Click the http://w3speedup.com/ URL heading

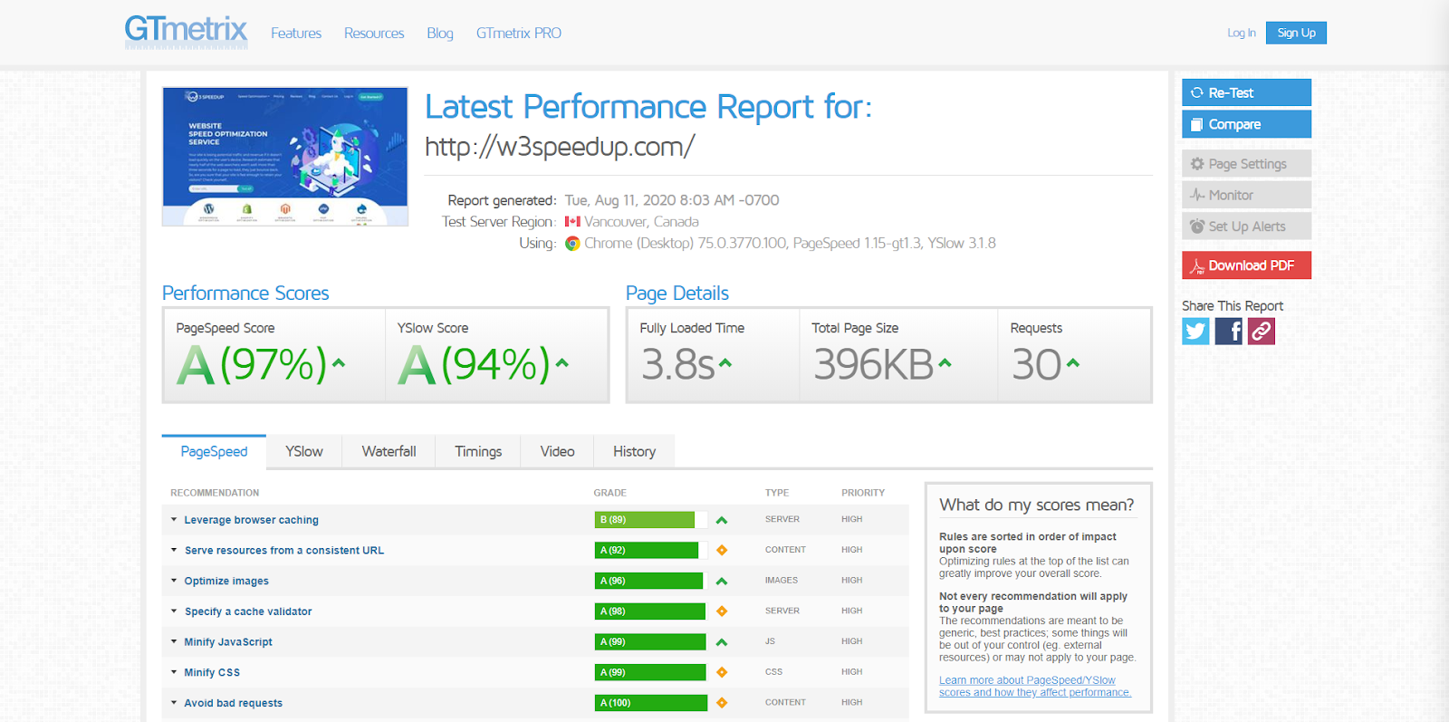click(x=560, y=146)
